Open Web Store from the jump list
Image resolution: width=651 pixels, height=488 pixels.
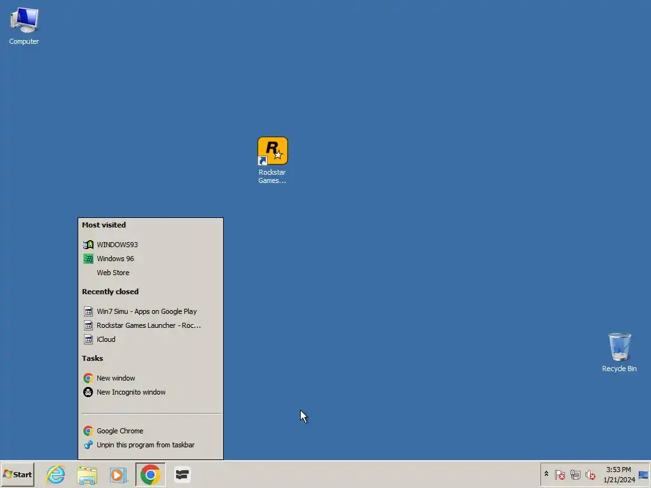pyautogui.click(x=151, y=273)
